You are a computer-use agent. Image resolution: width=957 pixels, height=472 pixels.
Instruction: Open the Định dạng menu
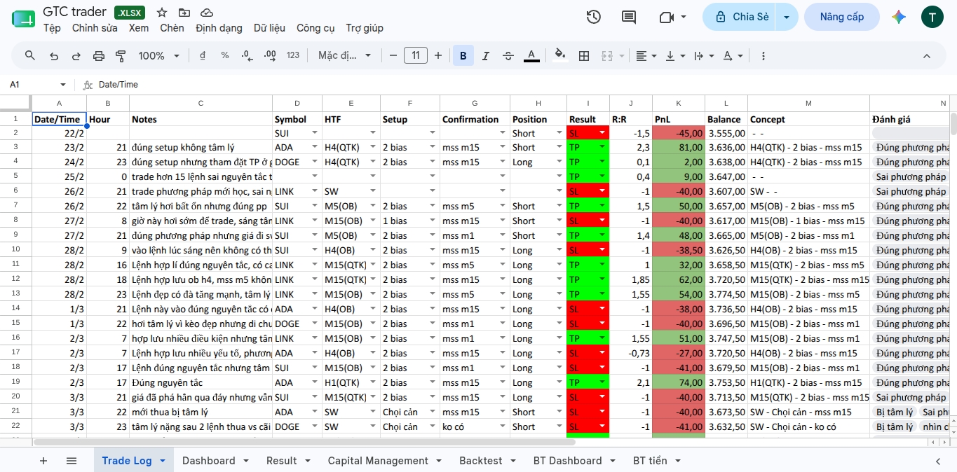219,28
